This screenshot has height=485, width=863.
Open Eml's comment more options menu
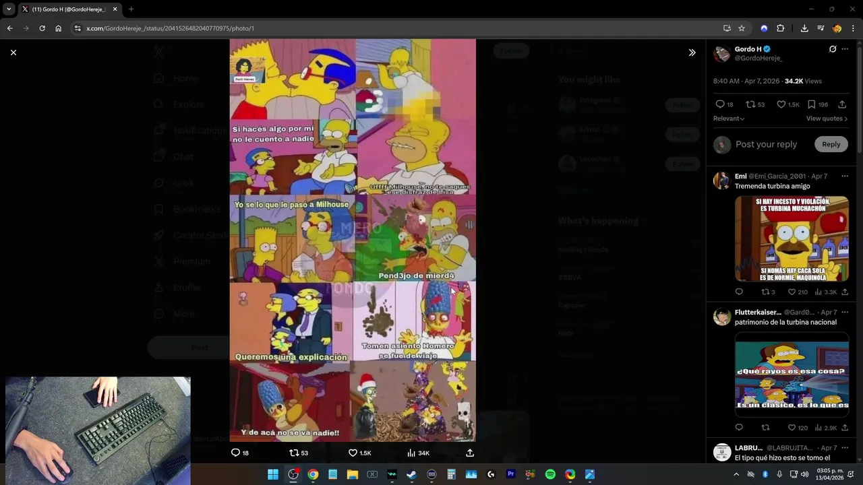[x=845, y=176]
